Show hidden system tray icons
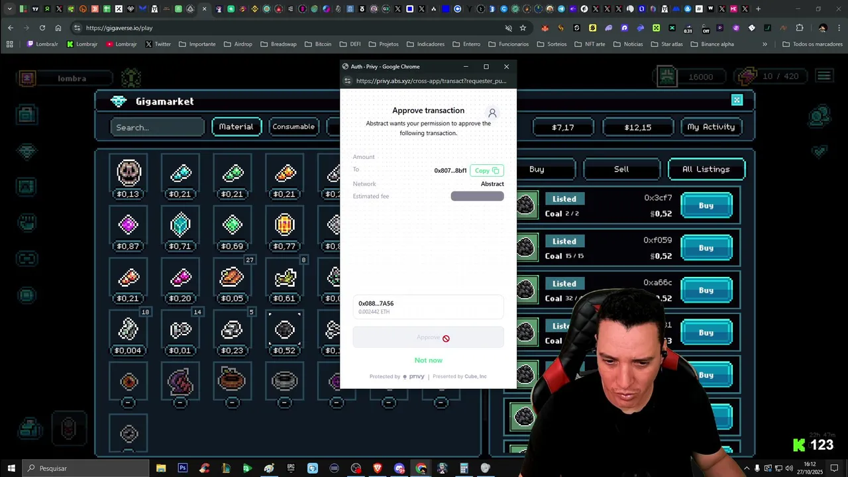 click(747, 468)
